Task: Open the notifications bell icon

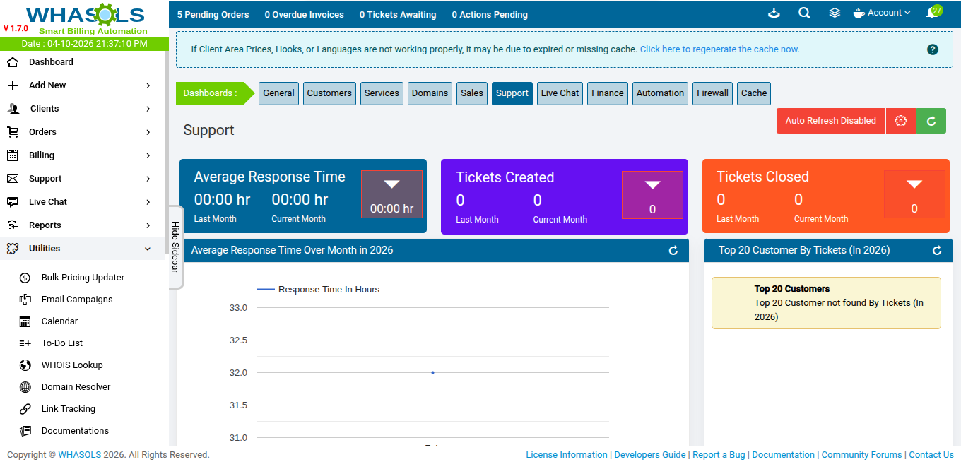Action: [x=932, y=13]
